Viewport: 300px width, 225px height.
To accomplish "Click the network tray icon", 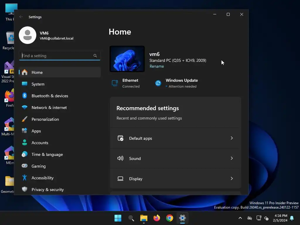I will coord(259,218).
